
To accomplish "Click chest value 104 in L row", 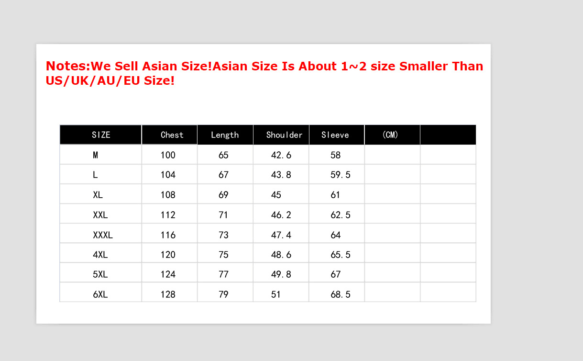I will click(168, 175).
